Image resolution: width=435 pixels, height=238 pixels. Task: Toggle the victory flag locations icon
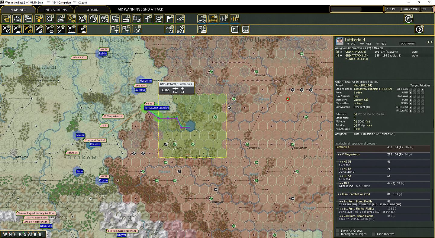pyautogui.click(x=169, y=19)
